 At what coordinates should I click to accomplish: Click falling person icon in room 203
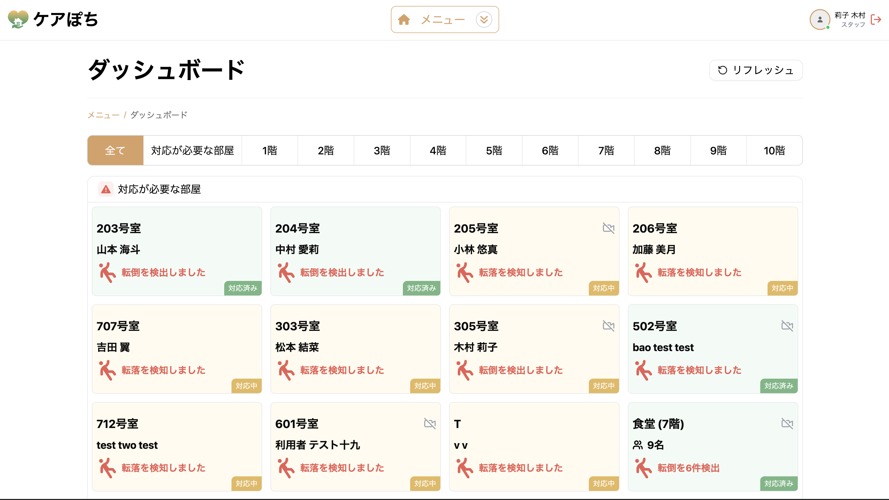(x=107, y=272)
